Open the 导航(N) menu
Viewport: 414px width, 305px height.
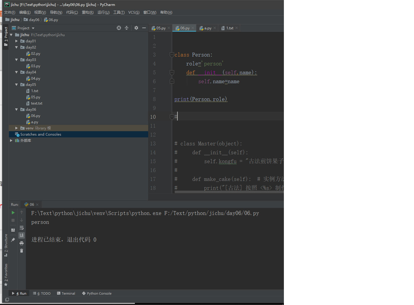(56, 12)
